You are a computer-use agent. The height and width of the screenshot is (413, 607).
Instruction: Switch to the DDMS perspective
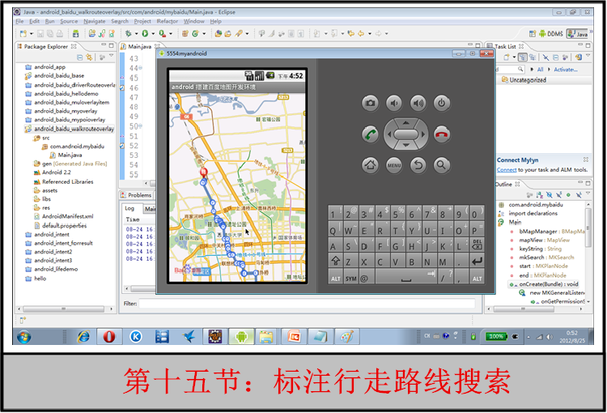551,34
